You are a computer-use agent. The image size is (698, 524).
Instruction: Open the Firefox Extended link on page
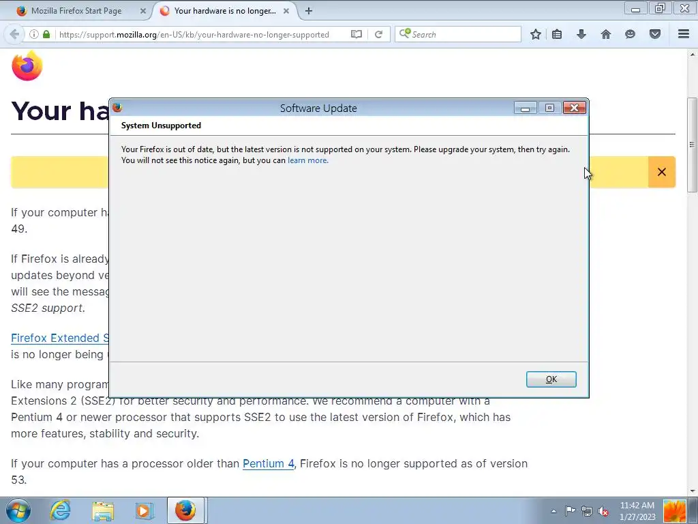pyautogui.click(x=60, y=338)
